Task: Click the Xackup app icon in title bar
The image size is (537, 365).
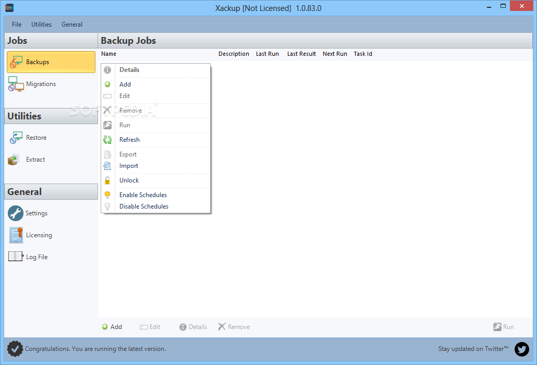Action: [x=9, y=7]
